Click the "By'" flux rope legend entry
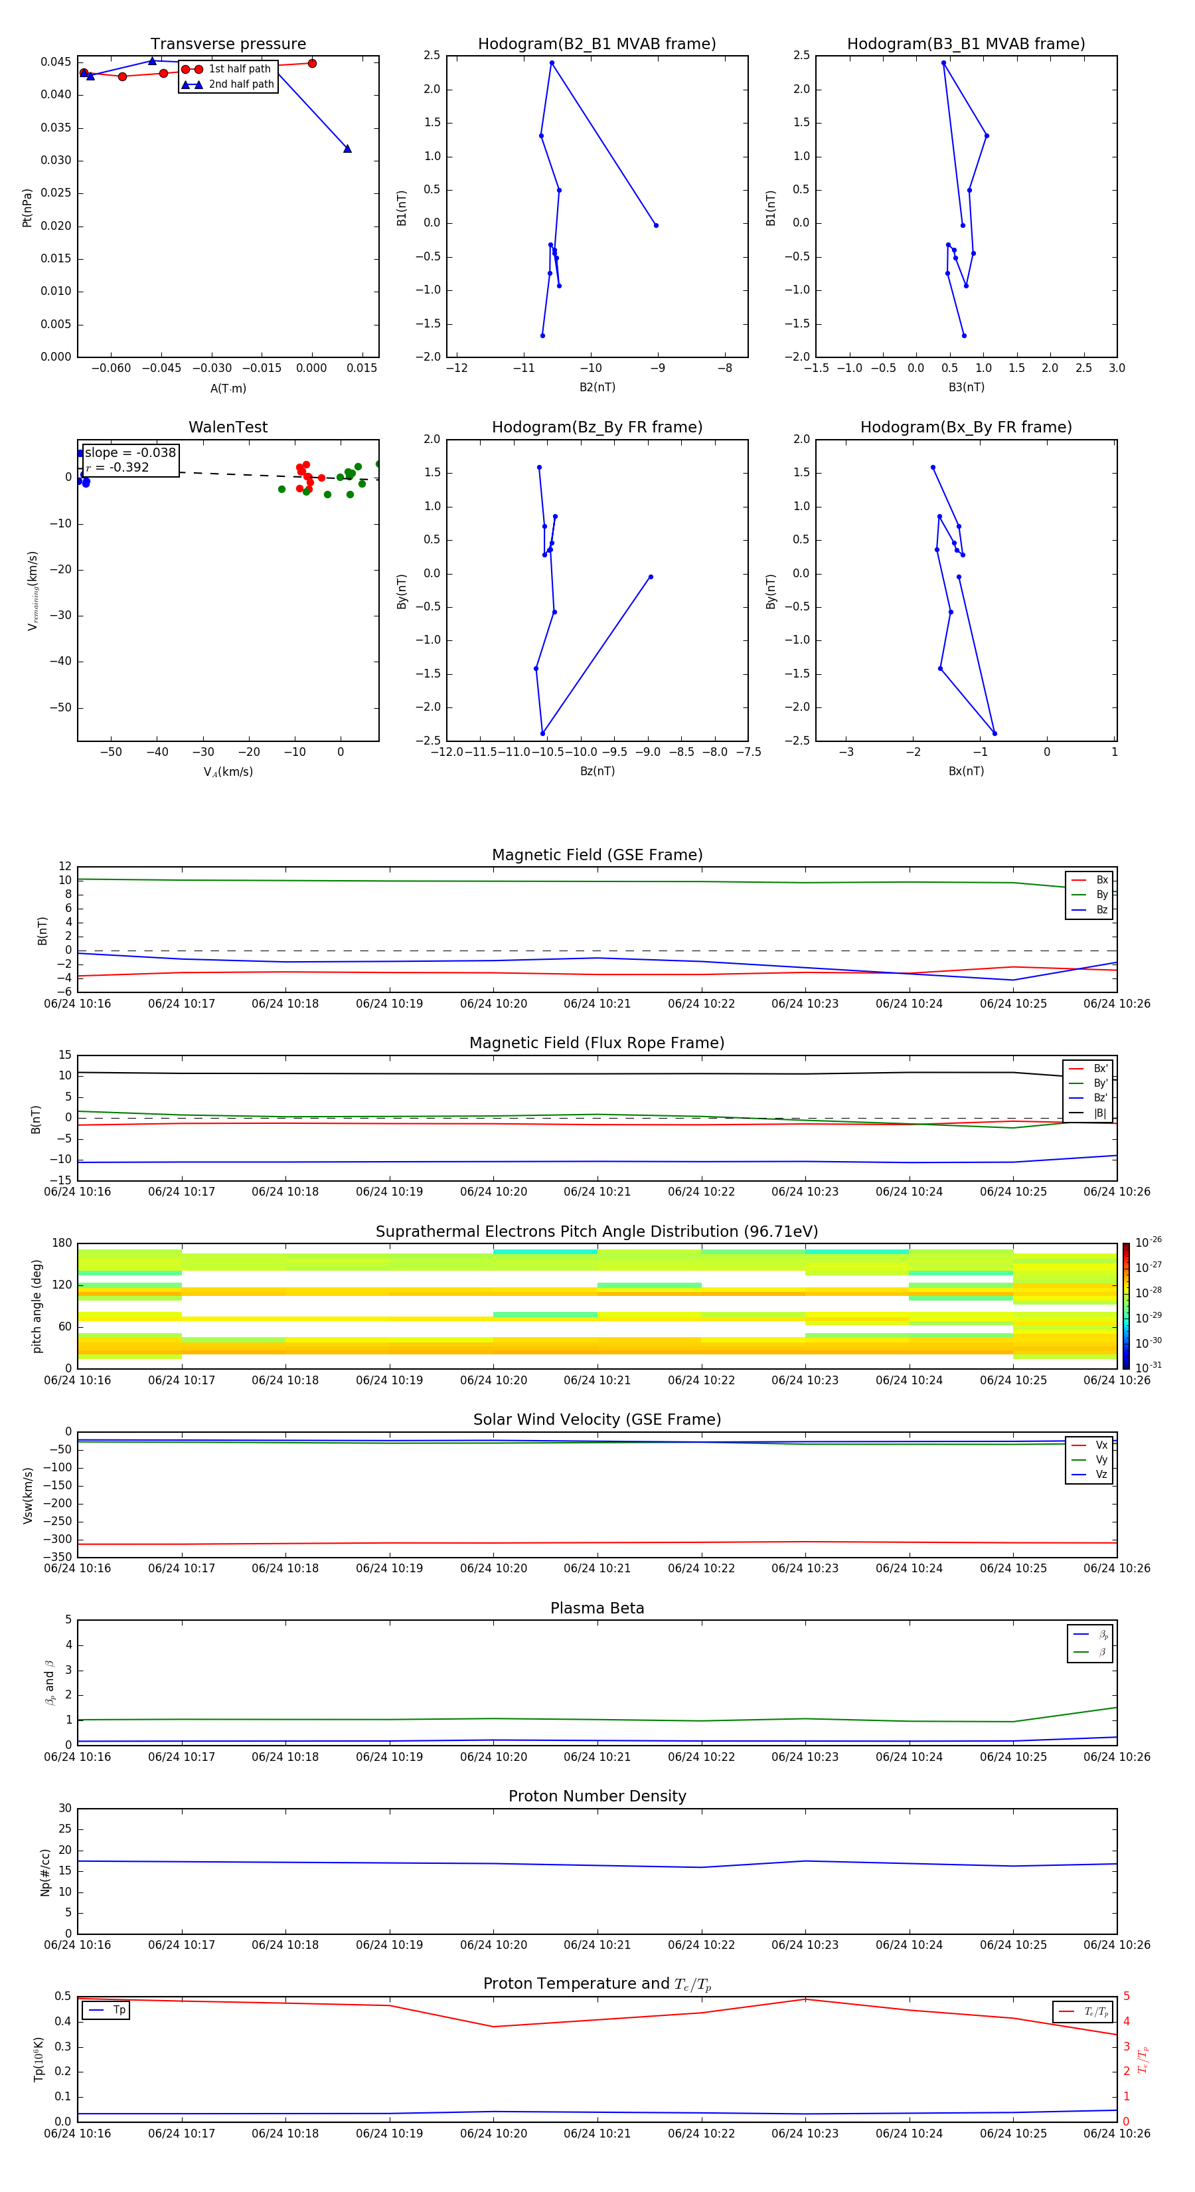The image size is (1195, 2192). tap(1089, 1083)
